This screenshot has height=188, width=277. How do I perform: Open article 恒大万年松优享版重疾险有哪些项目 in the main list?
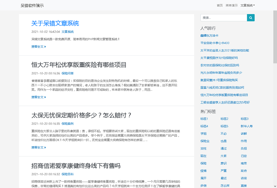point(79,65)
